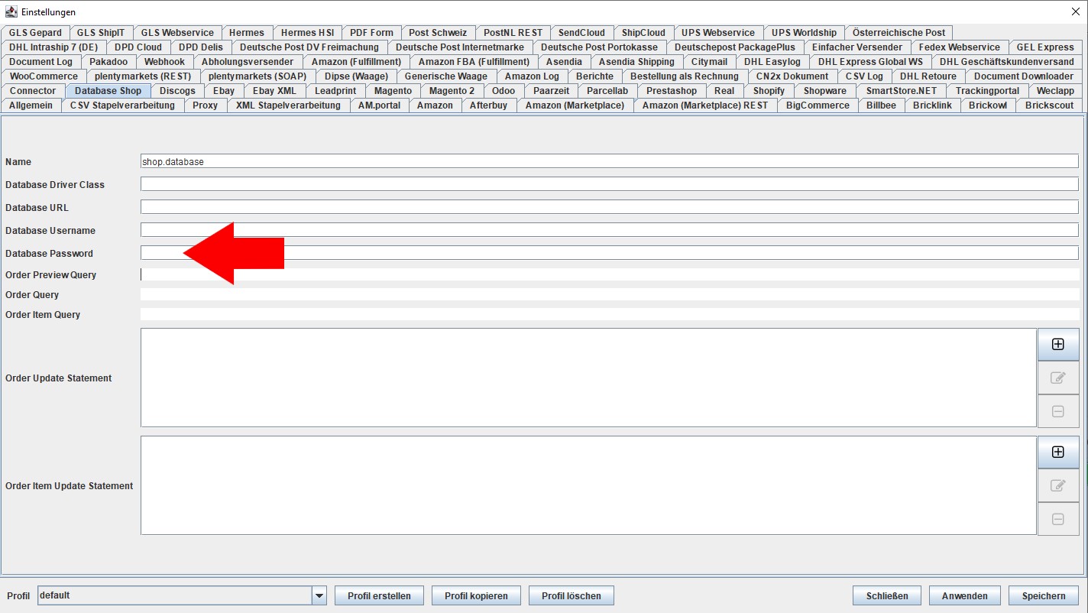This screenshot has width=1088, height=613.
Task: Focus the Name input field
Action: coord(609,161)
